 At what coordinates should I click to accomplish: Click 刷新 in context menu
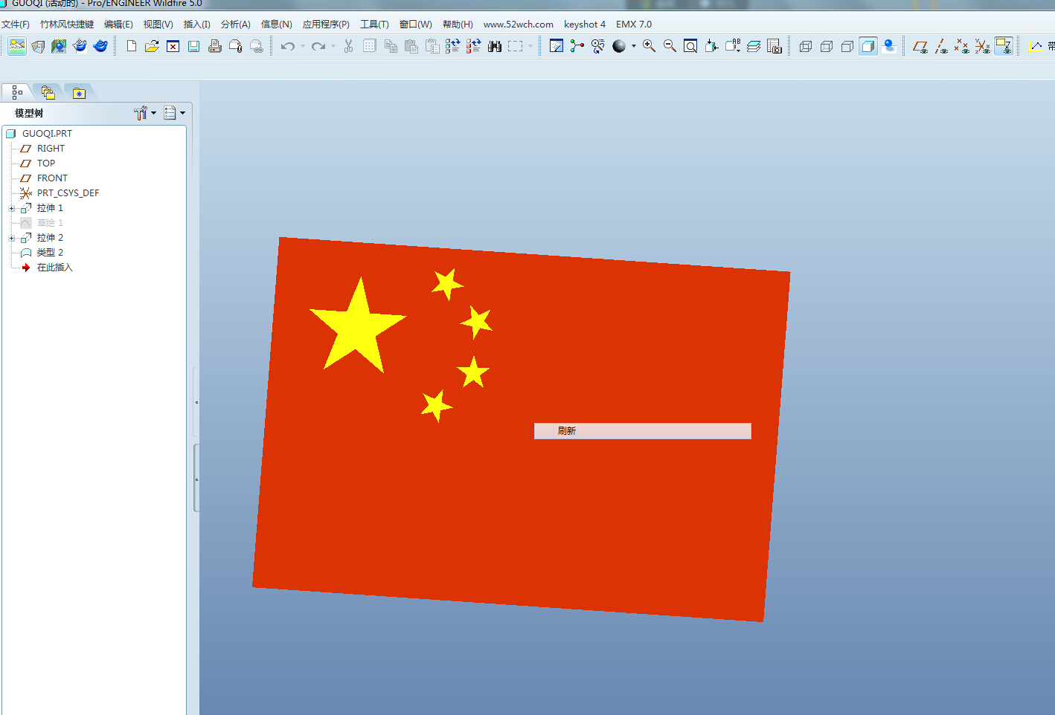(643, 431)
